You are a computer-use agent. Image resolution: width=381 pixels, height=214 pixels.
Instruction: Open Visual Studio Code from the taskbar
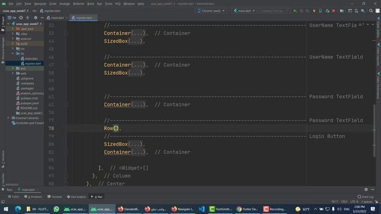coord(201,209)
